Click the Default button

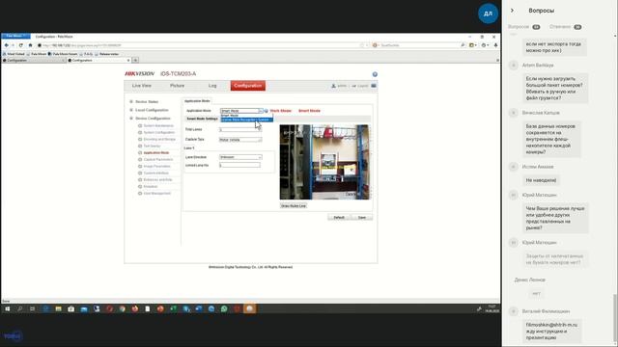(x=339, y=218)
